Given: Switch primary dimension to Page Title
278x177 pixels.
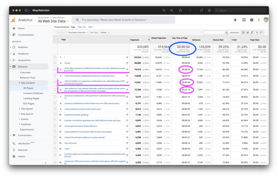Looking at the screenshot, I should (x=81, y=27).
